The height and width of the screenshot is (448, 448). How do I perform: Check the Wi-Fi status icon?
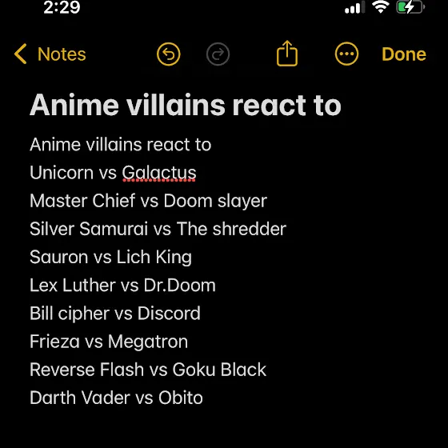pos(381,6)
